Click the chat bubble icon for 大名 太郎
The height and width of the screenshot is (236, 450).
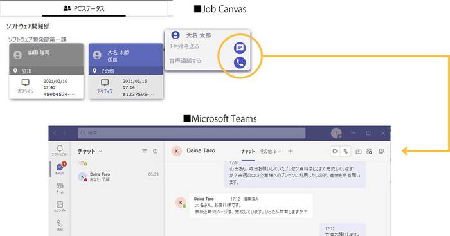click(x=240, y=48)
